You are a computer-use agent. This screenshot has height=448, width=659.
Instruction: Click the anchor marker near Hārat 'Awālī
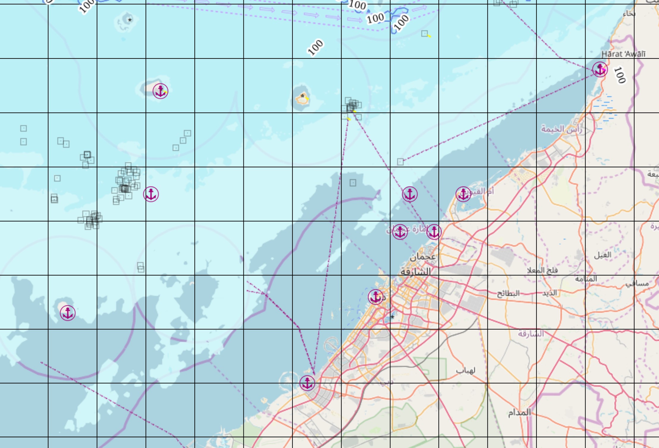click(x=600, y=70)
